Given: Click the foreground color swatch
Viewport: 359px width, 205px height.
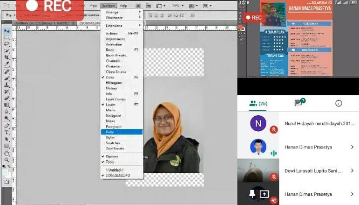Looking at the screenshot, I should 5,171.
